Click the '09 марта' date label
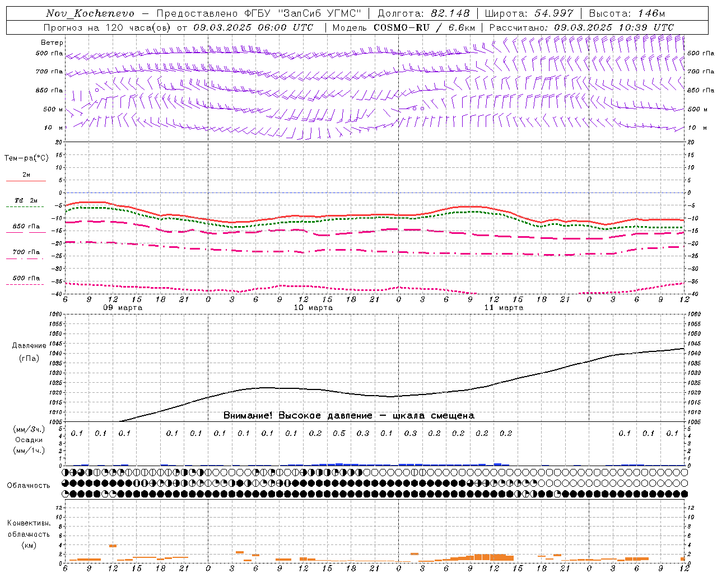Image resolution: width=717 pixels, height=573 pixels. point(123,308)
